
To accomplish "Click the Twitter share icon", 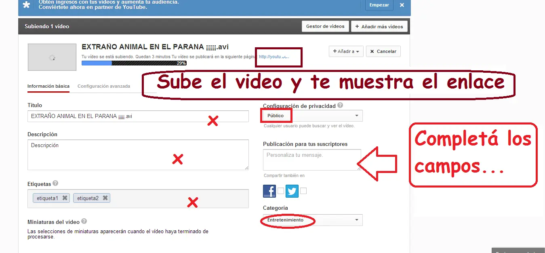I will [x=292, y=191].
